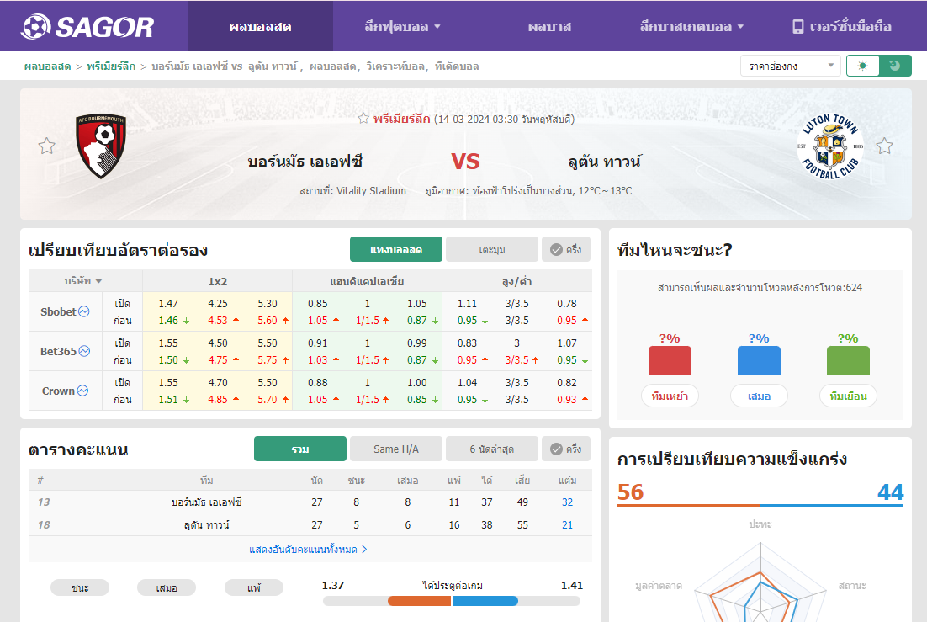The image size is (927, 622).
Task: Click Bournemouth's 32 points value
Action: [567, 502]
